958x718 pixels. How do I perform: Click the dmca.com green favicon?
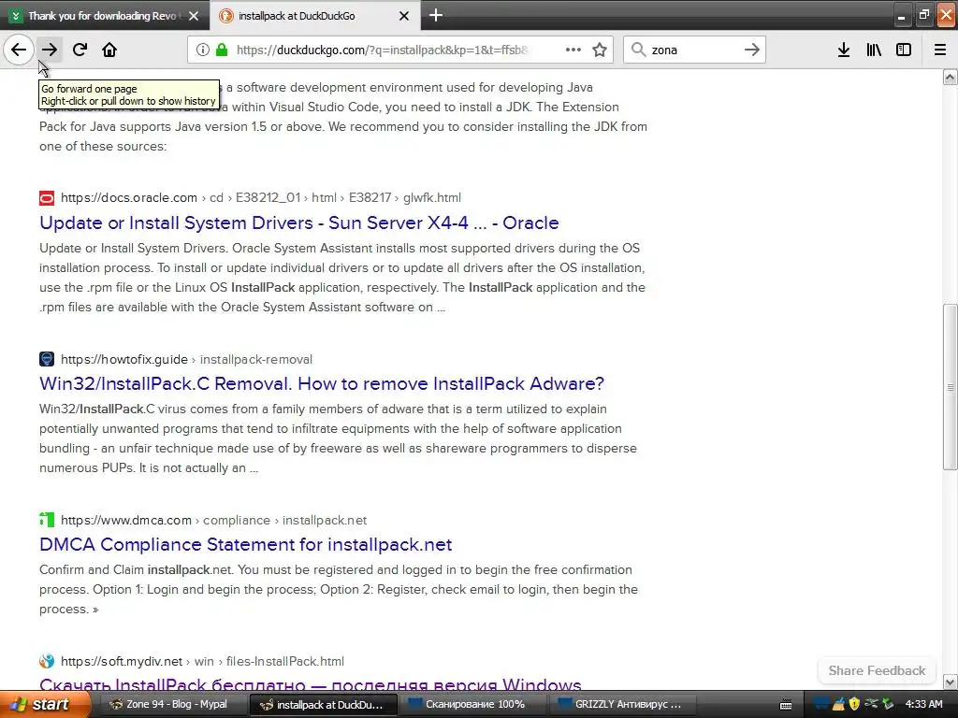point(47,520)
